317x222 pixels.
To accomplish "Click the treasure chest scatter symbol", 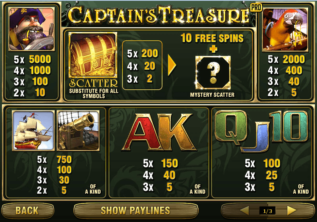I will (x=93, y=55).
